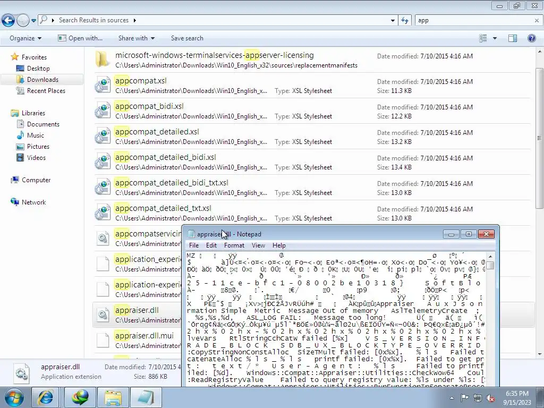Open Explorer help with the question mark icon
Image resolution: width=544 pixels, height=408 pixels.
click(531, 38)
